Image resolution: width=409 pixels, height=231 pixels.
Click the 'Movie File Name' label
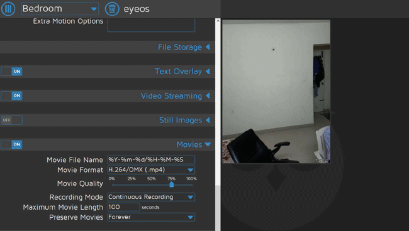coord(75,159)
